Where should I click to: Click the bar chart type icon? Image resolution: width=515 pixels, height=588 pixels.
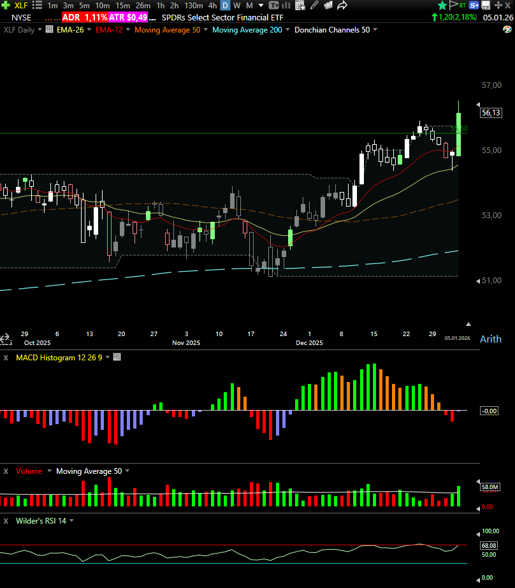pos(286,5)
